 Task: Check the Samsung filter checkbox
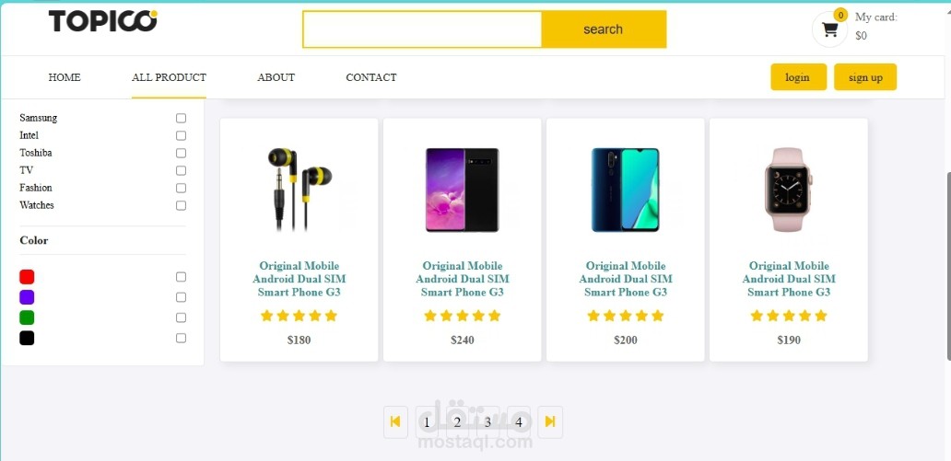[181, 118]
